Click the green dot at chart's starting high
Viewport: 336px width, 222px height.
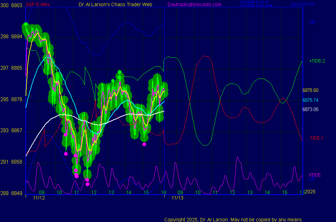25,24
